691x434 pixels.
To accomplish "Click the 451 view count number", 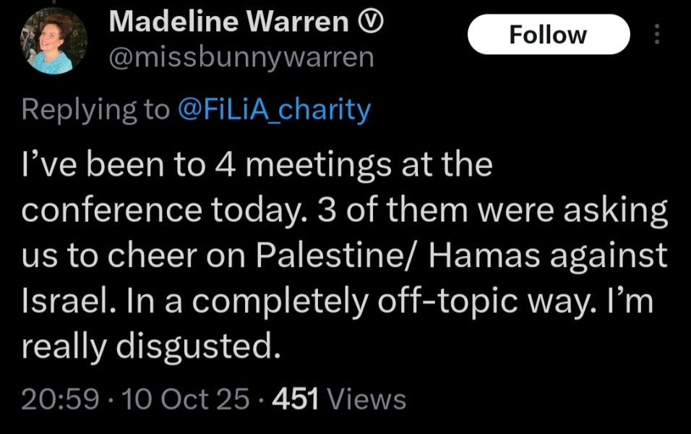I will [x=295, y=399].
